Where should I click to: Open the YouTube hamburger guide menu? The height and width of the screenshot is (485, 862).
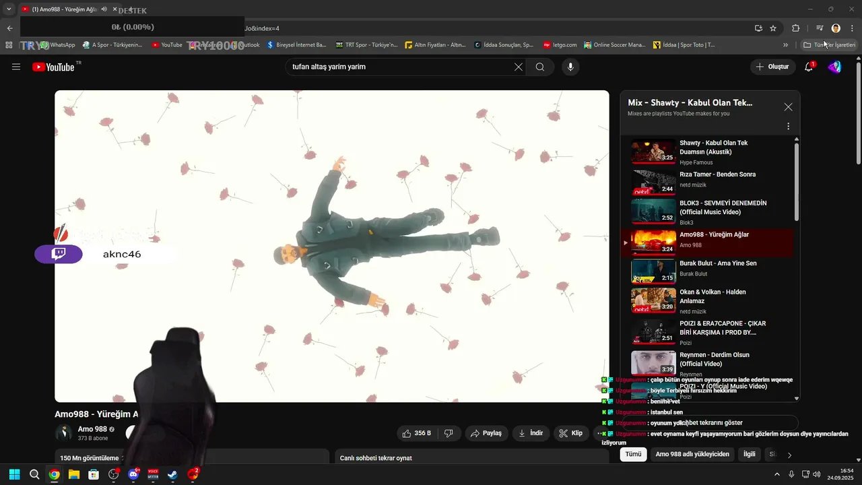16,67
